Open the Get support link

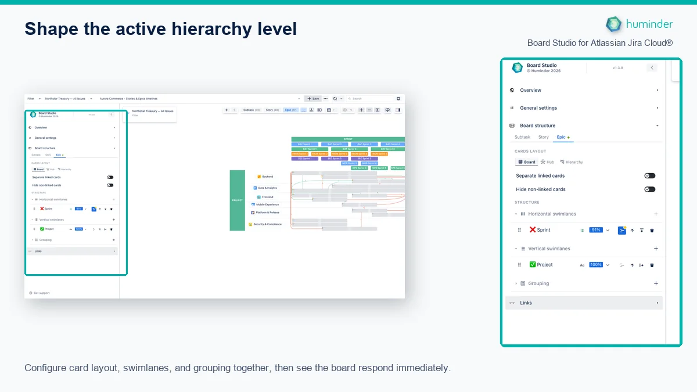click(x=39, y=293)
